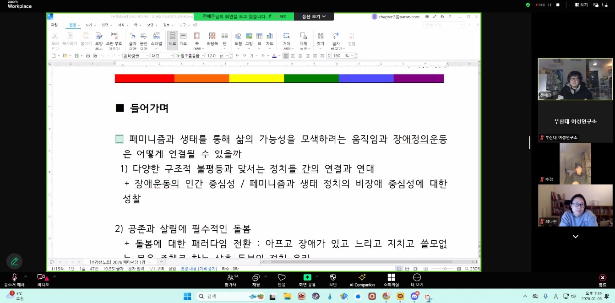Image resolution: width=615 pixels, height=303 pixels.
Task: Select the annotation pencil tool
Action: point(14,261)
